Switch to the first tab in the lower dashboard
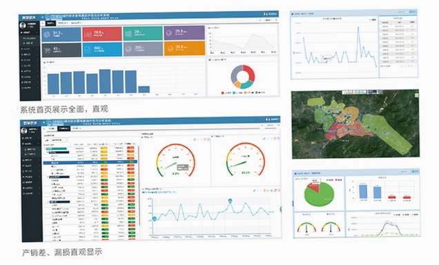The image size is (439, 265). (x=52, y=129)
